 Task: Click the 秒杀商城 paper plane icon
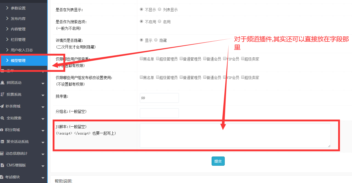click(2, 106)
